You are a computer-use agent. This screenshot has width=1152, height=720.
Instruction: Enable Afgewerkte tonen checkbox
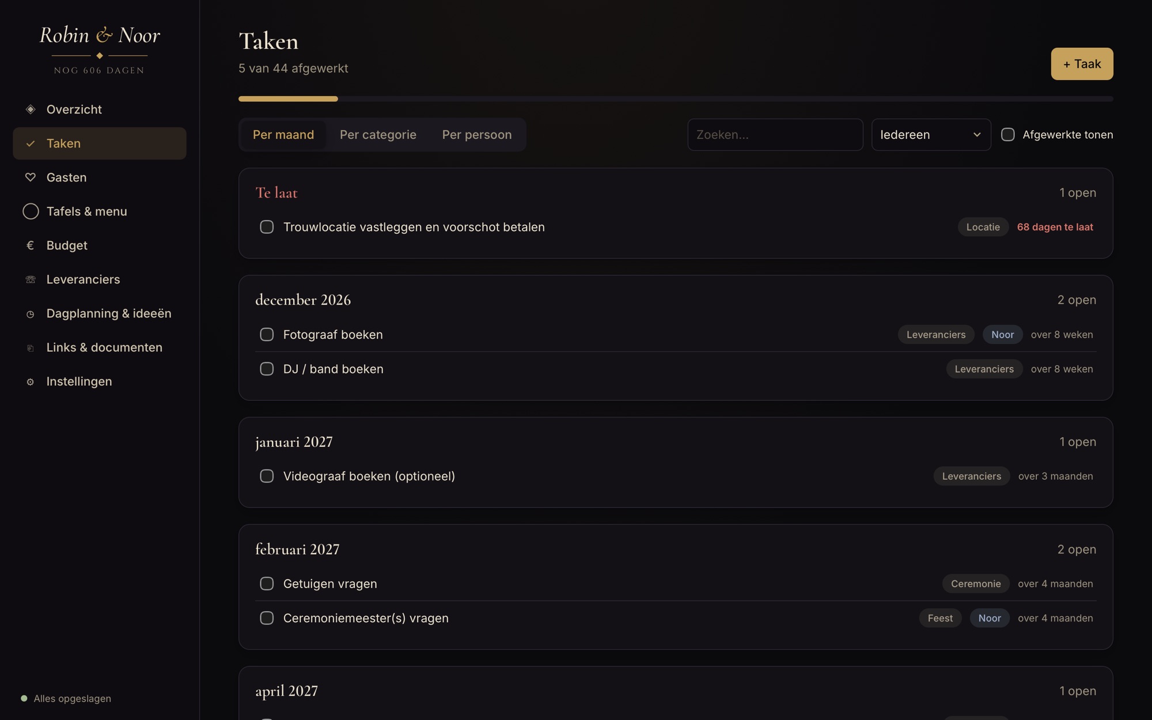(1008, 134)
